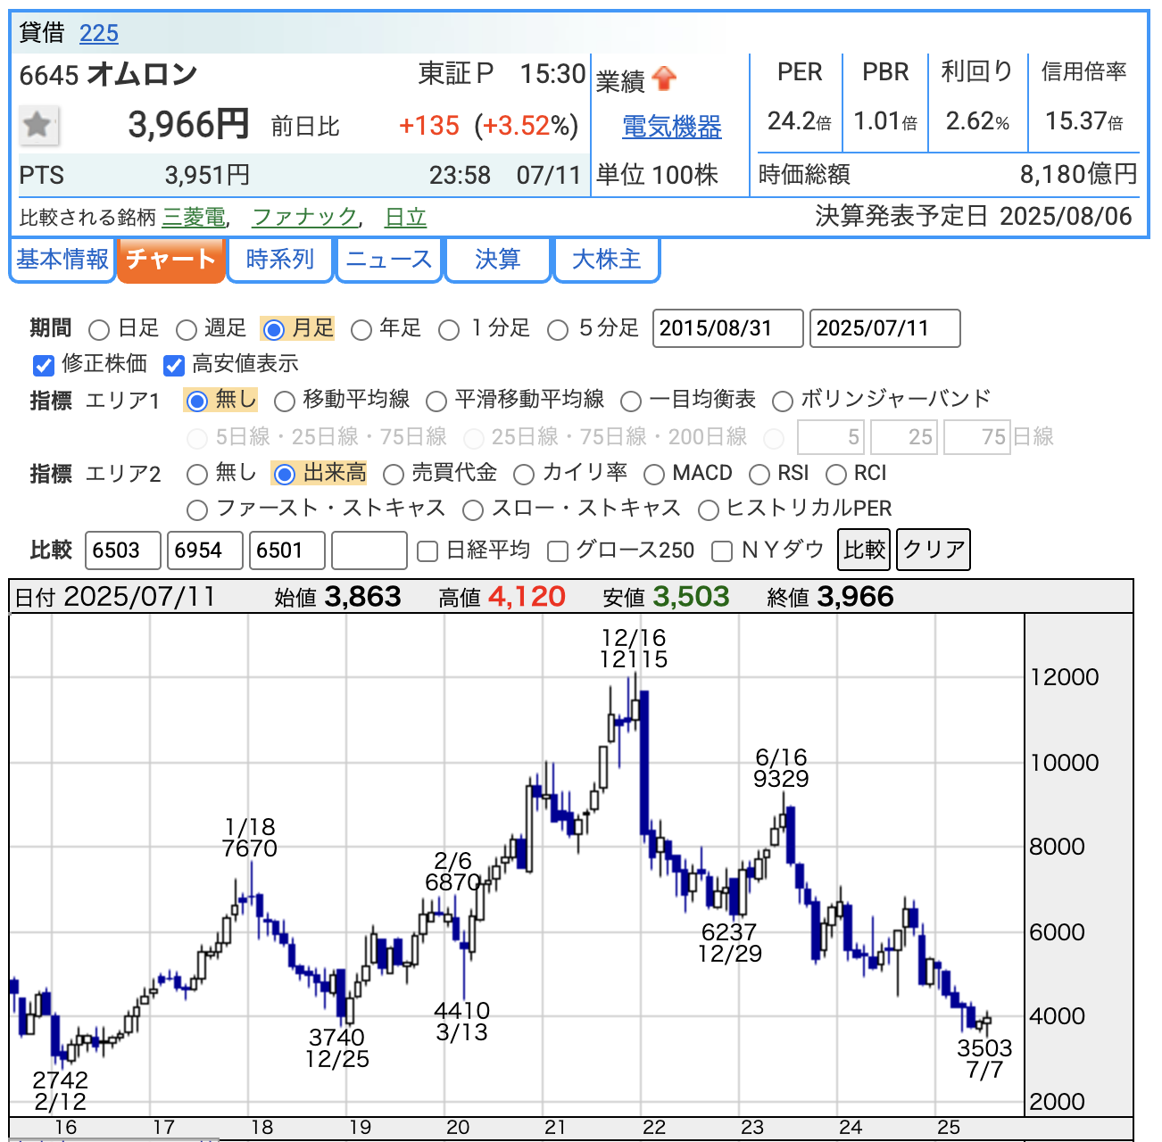
Task: Click the start date field 2015/08/31
Action: coord(728,328)
